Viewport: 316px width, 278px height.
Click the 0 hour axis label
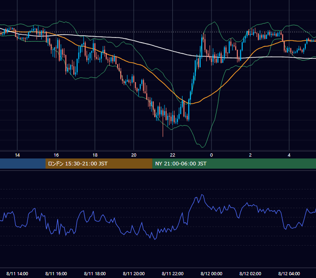(211, 155)
